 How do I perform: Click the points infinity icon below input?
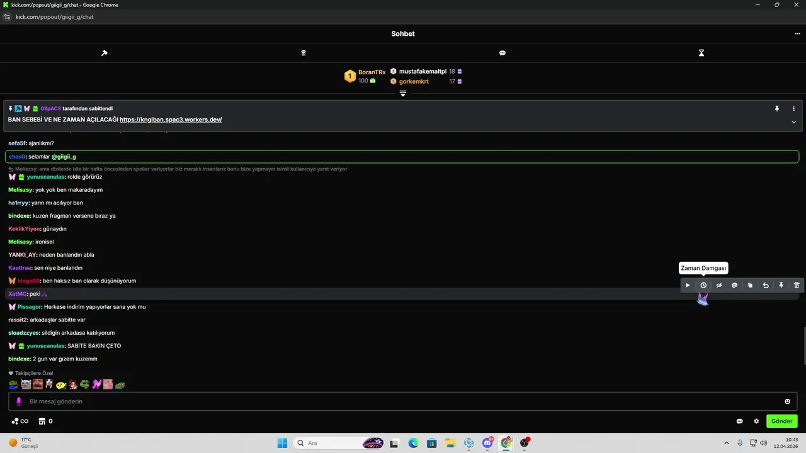coord(20,421)
